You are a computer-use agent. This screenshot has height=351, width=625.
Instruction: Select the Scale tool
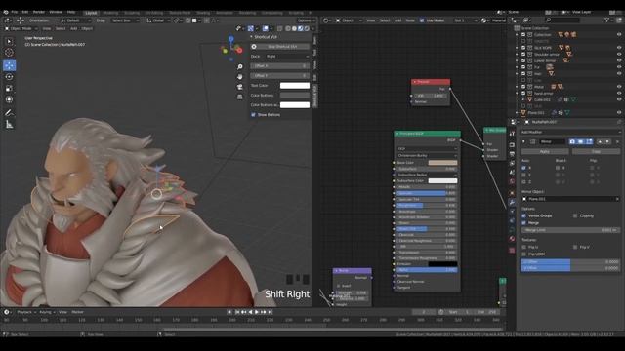pos(9,89)
